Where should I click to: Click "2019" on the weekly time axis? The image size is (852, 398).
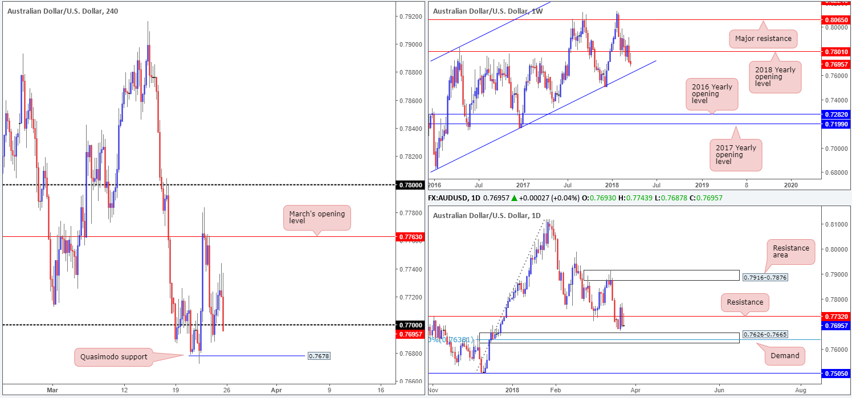point(702,185)
